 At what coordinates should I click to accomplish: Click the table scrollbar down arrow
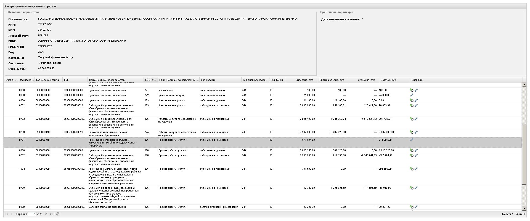[x=524, y=209]
